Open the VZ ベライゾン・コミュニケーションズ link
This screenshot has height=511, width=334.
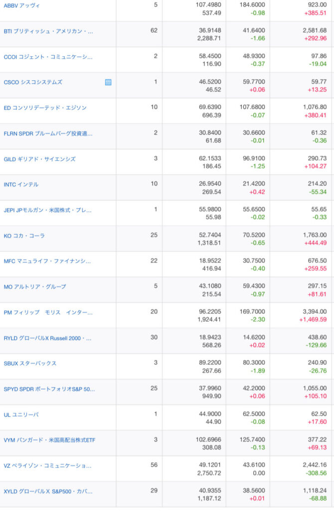47,466
